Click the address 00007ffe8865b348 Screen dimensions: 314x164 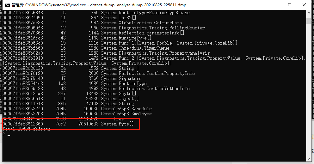[23, 13]
